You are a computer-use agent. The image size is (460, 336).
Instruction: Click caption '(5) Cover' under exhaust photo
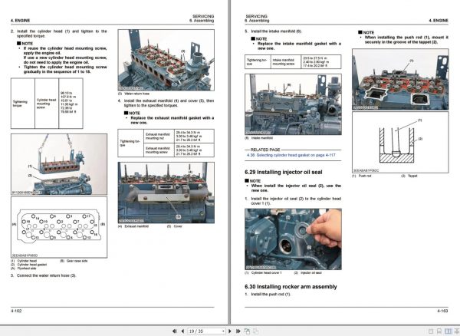pyautogui.click(x=175, y=226)
